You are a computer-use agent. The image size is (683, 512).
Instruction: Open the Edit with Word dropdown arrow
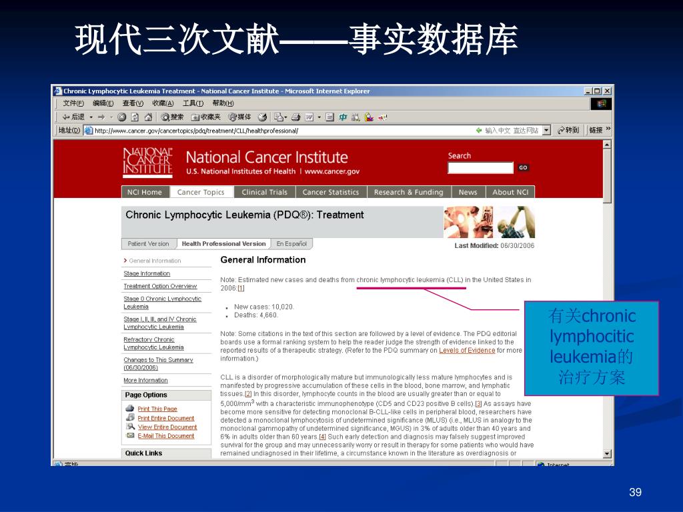coord(319,117)
